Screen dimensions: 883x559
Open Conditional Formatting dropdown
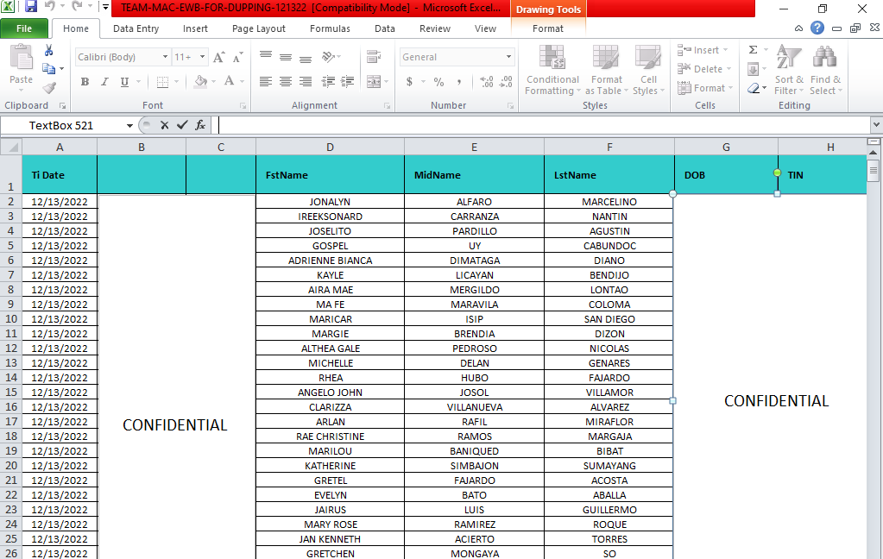(552, 71)
